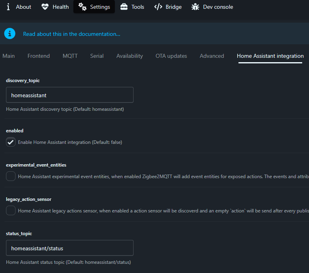
Task: Open the Frontend tab
Action: (x=39, y=56)
